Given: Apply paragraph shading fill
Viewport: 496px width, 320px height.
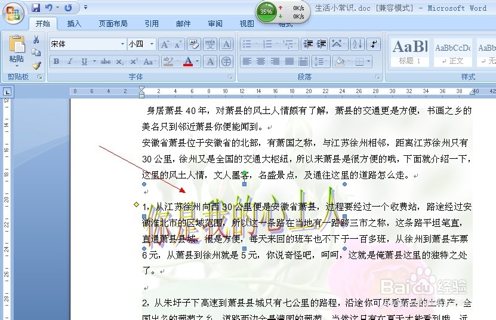Looking at the screenshot, I should point(340,61).
